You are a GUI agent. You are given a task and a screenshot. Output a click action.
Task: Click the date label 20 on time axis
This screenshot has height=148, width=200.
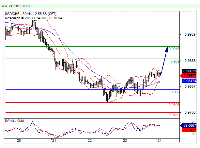(19, 140)
